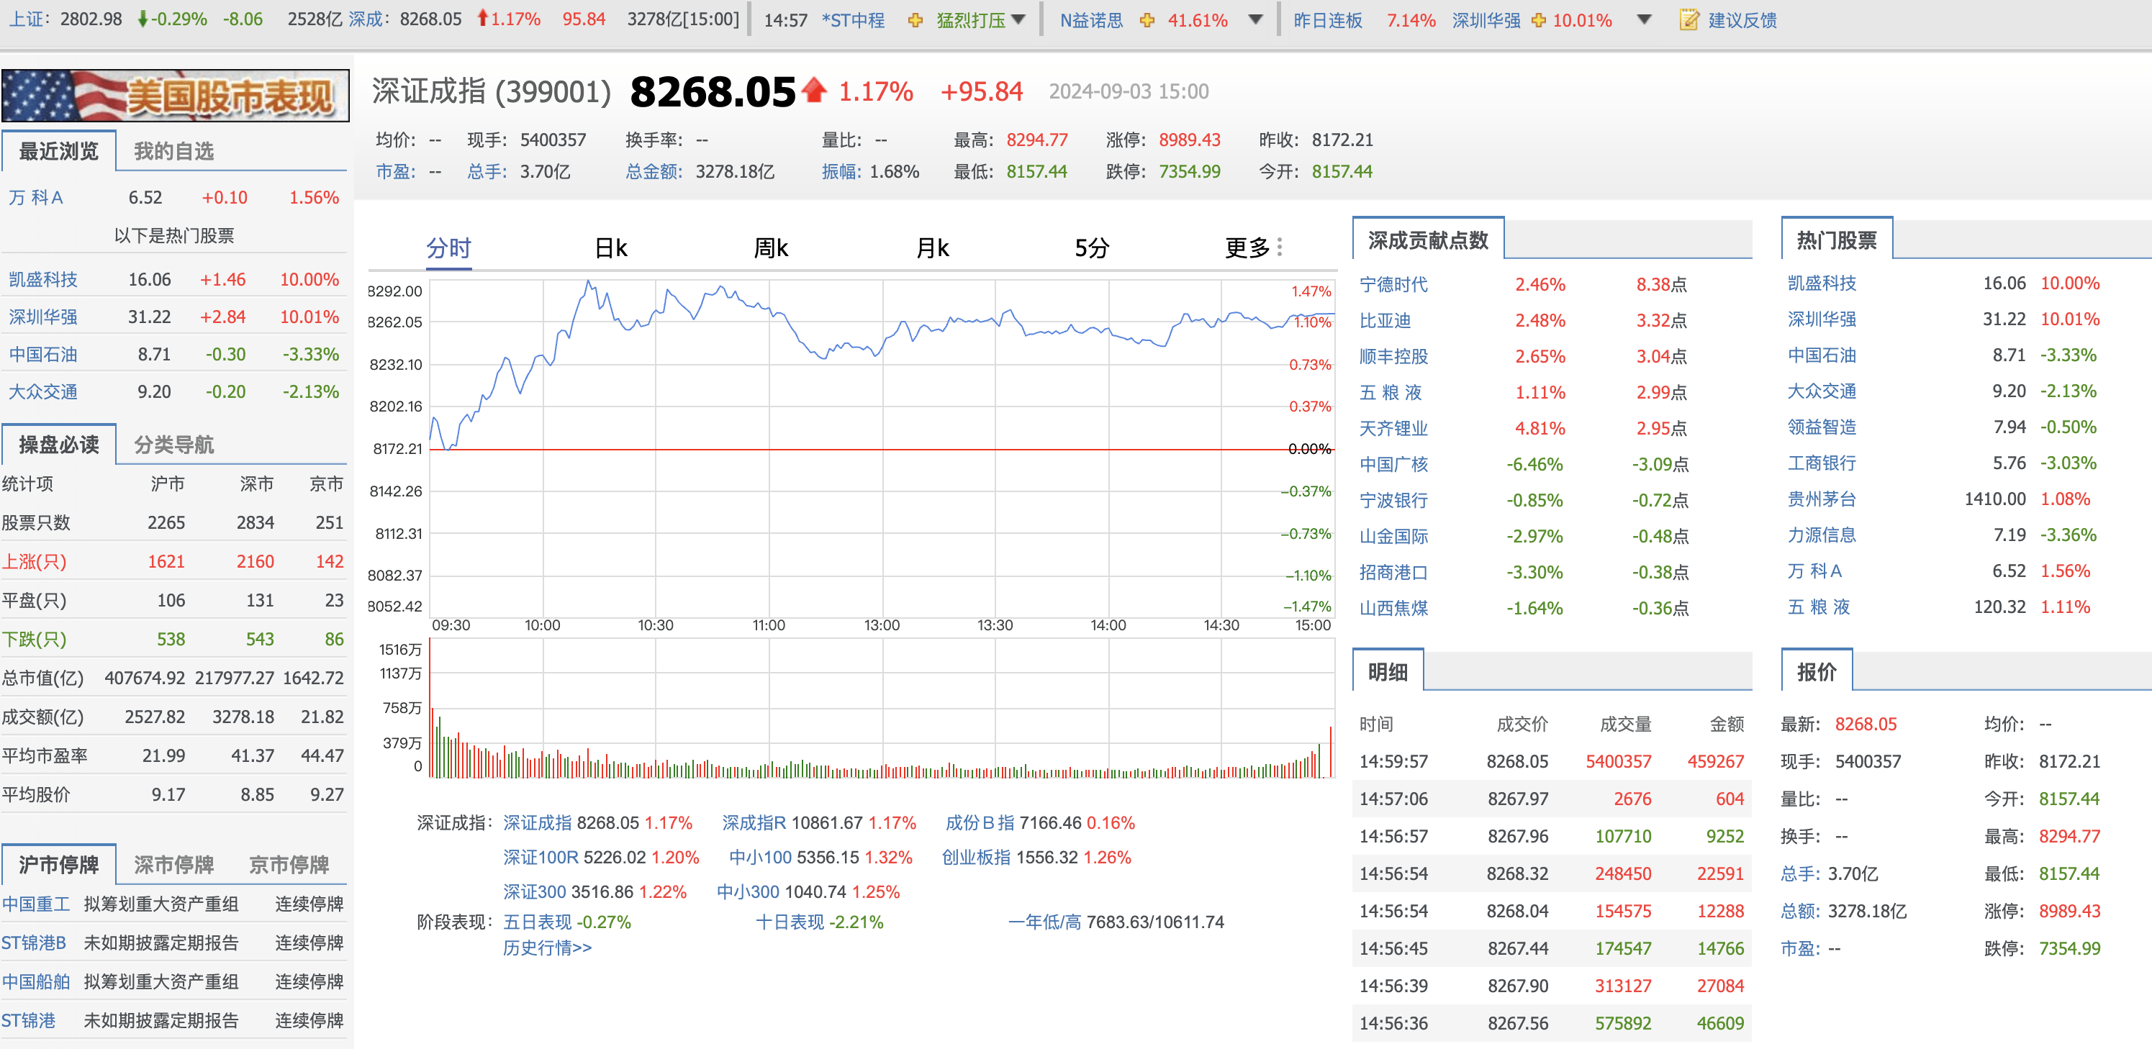Open 力源信息 in right hot stocks panel
The height and width of the screenshot is (1049, 2152).
tap(1822, 535)
